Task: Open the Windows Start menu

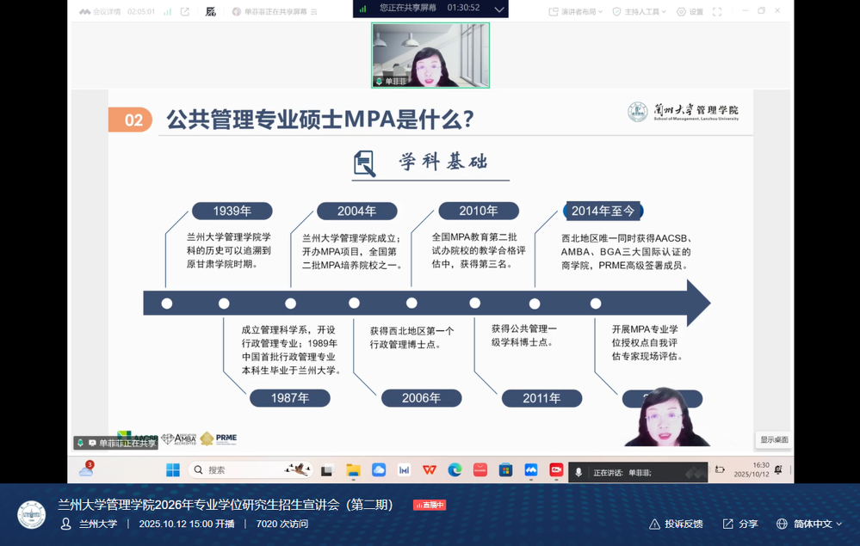Action: (x=173, y=470)
